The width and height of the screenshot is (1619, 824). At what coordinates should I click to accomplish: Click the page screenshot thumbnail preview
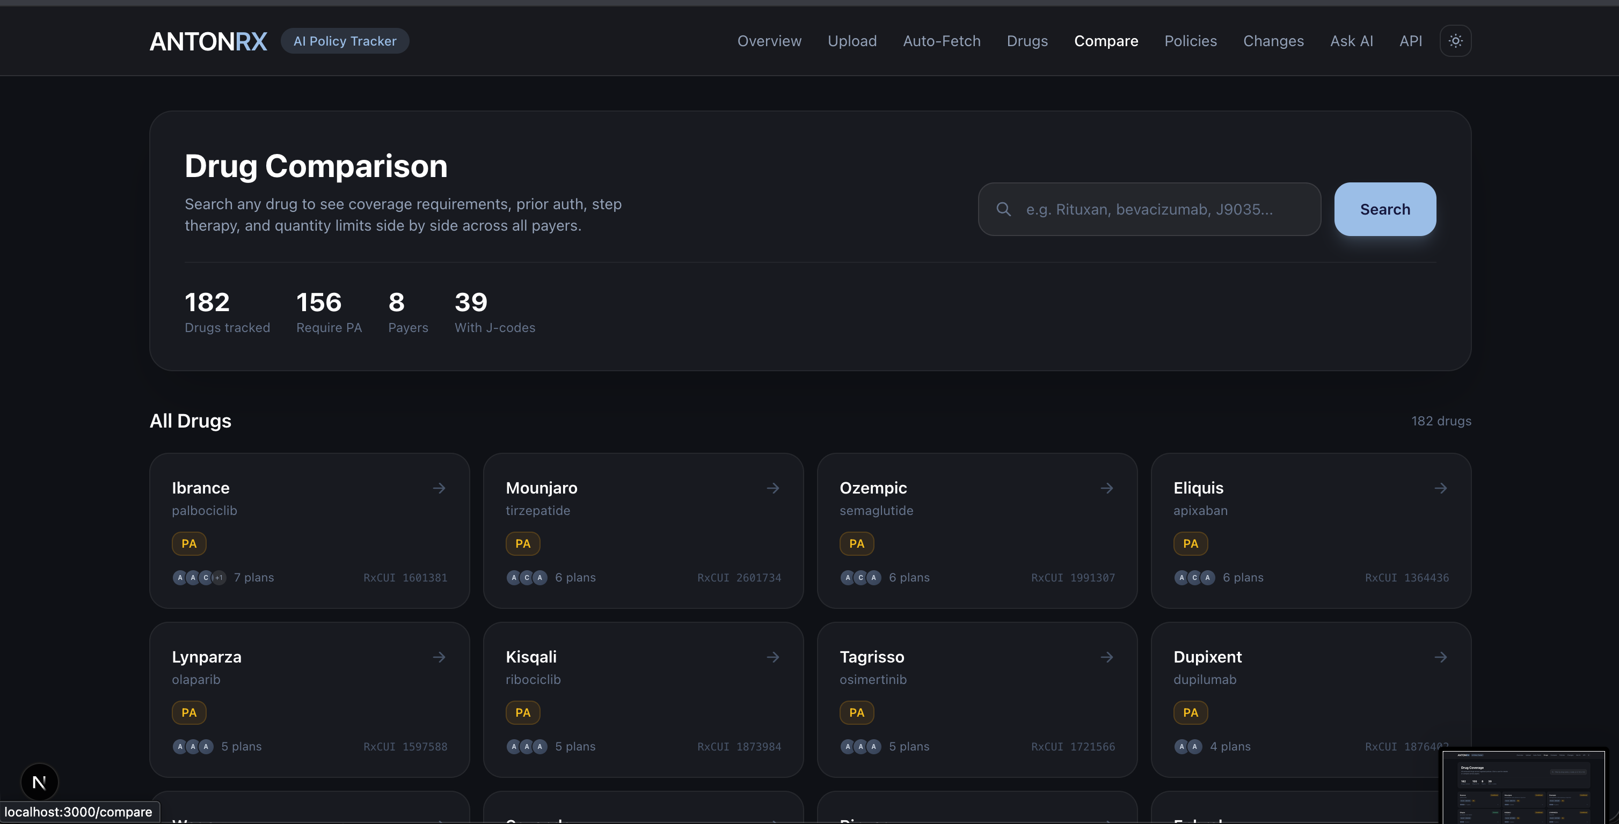[1523, 786]
